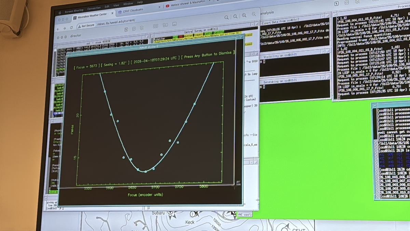
Task: Close the CFHT Cloudcams tab
Action: pyautogui.click(x=160, y=7)
